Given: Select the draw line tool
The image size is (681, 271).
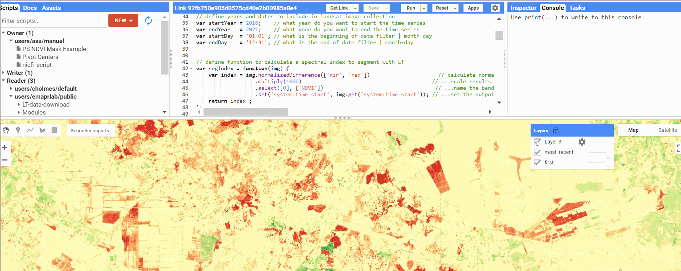Looking at the screenshot, I should tap(30, 130).
